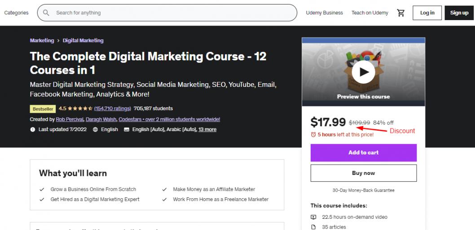Click the Buy now button

coord(363,173)
